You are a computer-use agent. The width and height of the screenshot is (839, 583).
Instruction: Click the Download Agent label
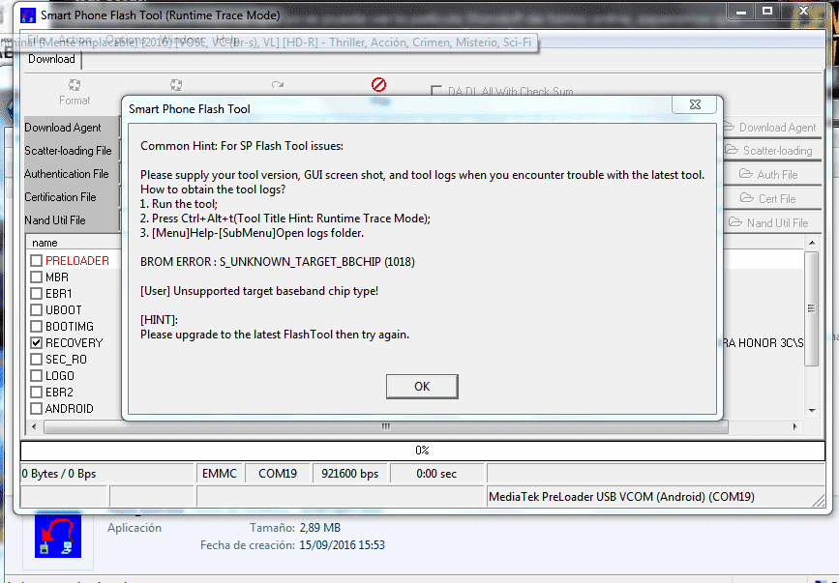tap(63, 128)
